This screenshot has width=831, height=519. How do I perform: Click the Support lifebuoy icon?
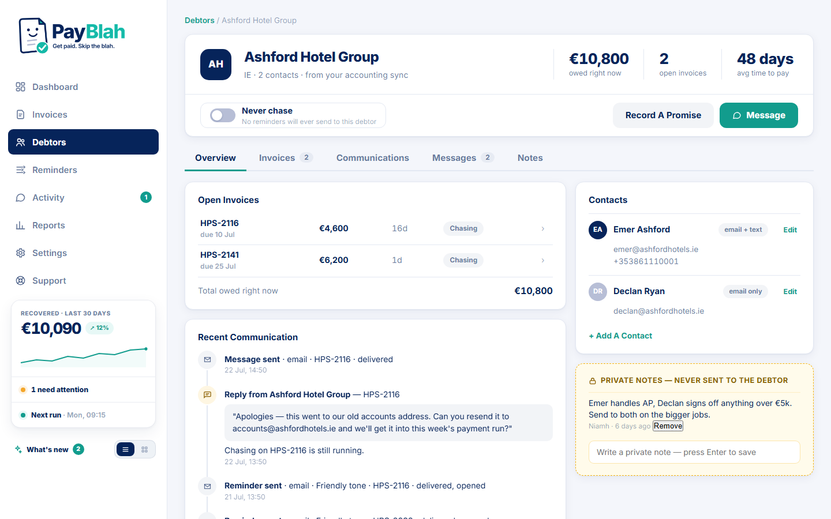click(21, 281)
